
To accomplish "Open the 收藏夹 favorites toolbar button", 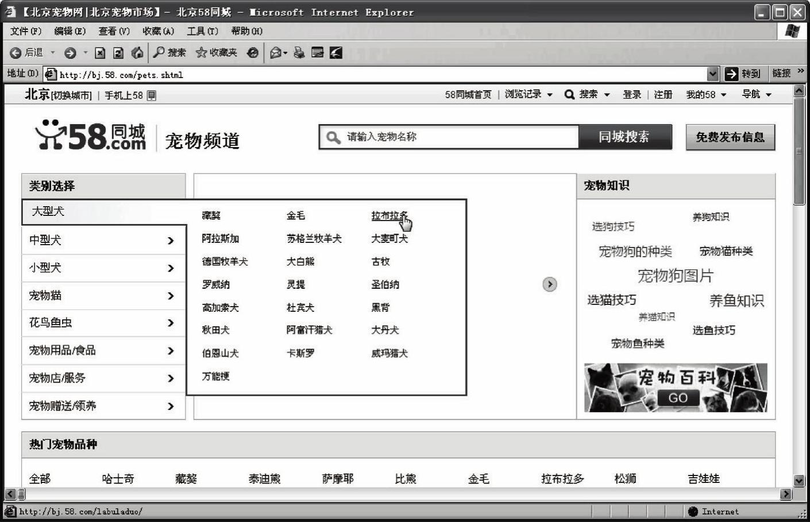I will [217, 53].
